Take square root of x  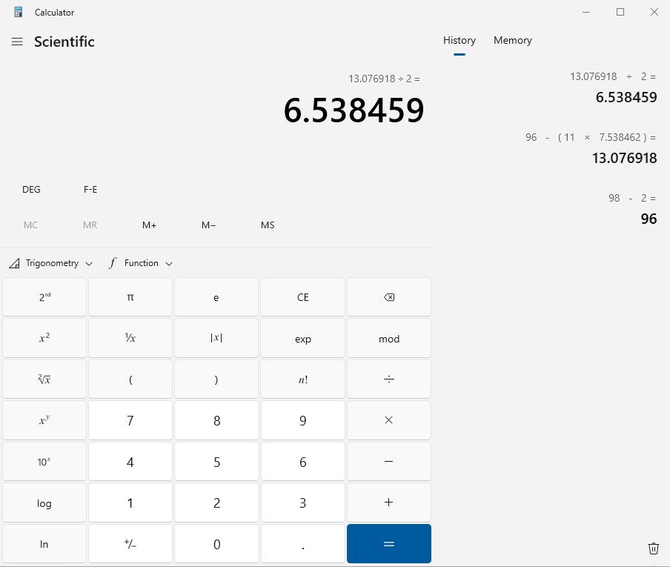[44, 379]
